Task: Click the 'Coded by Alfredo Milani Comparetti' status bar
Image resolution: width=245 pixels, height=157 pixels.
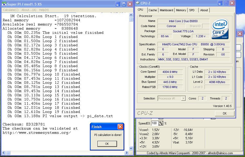Action: coord(190,153)
